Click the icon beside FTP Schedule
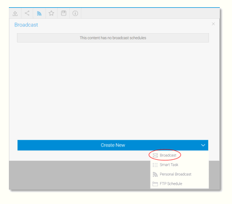The image size is (232, 204). tap(155, 184)
